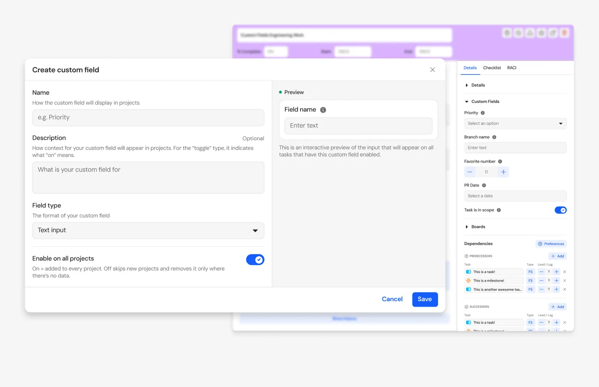The width and height of the screenshot is (599, 387).
Task: Click the info icon beside Field name
Action: pyautogui.click(x=323, y=110)
